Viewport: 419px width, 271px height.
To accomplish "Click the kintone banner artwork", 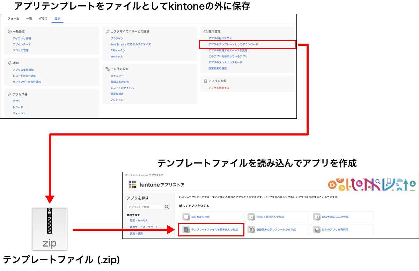I will tap(372, 184).
